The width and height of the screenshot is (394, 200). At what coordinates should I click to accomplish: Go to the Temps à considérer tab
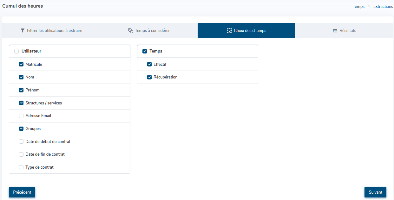coord(149,31)
